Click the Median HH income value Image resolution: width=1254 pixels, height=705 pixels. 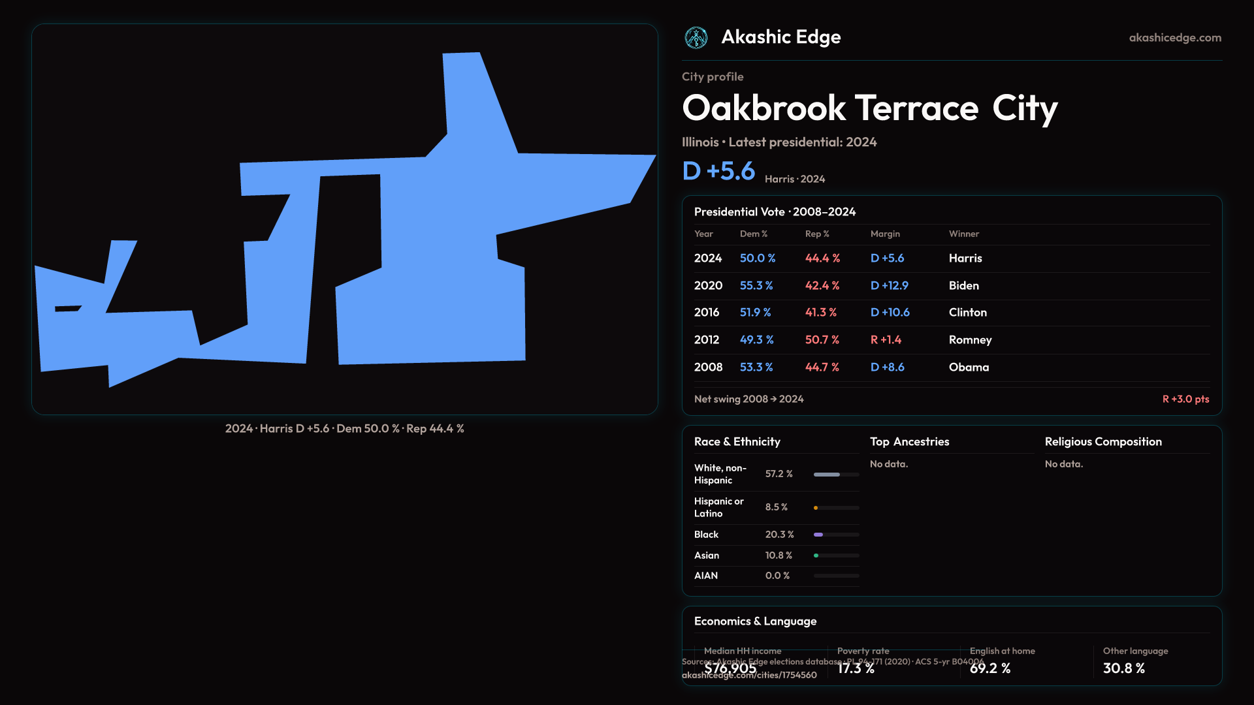730,668
